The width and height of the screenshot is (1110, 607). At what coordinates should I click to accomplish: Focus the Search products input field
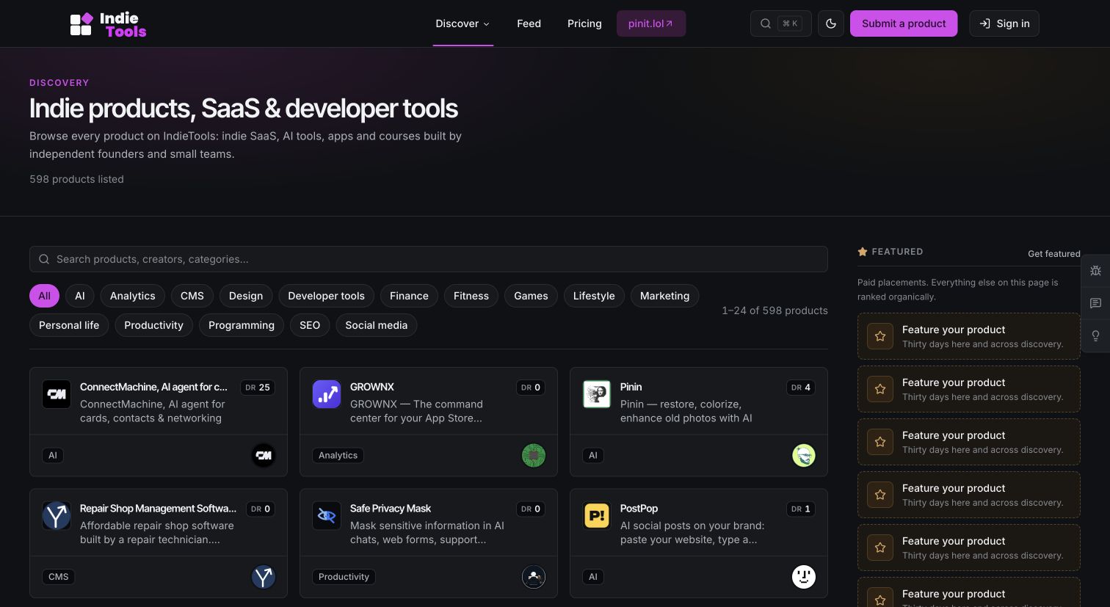429,259
